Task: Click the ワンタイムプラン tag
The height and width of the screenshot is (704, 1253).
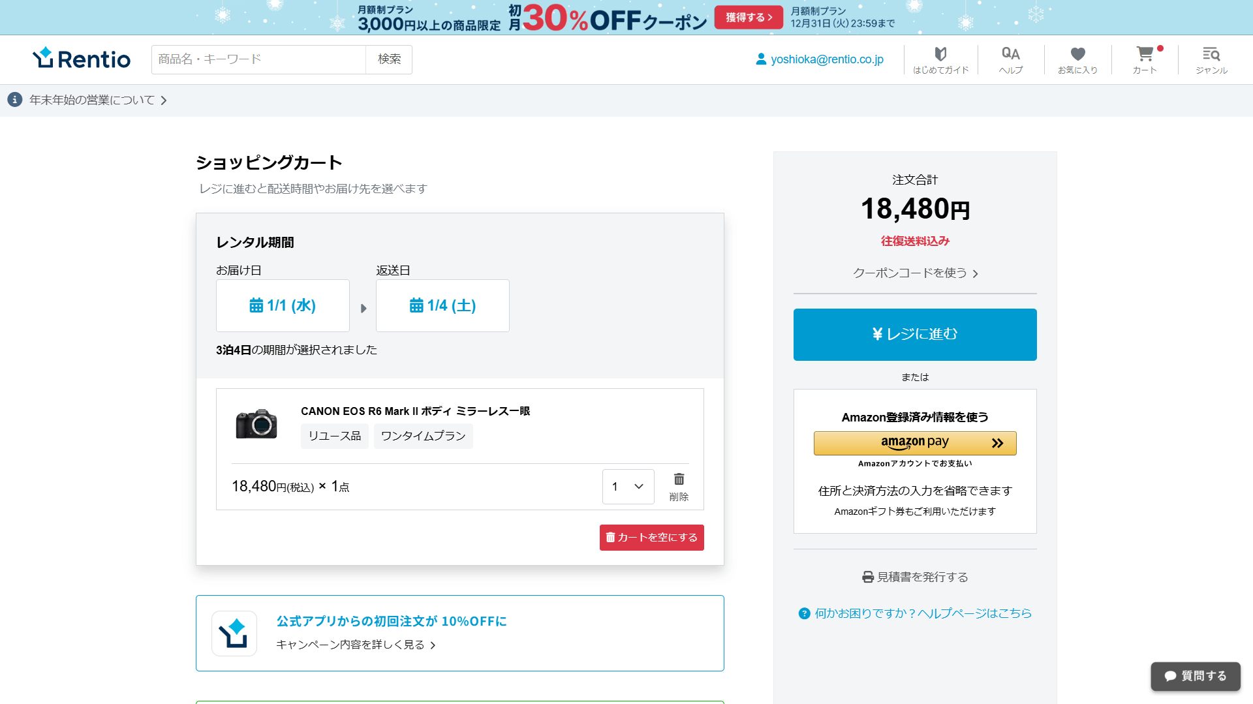Action: 424,436
